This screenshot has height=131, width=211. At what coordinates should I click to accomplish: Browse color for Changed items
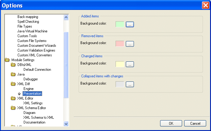(130, 64)
